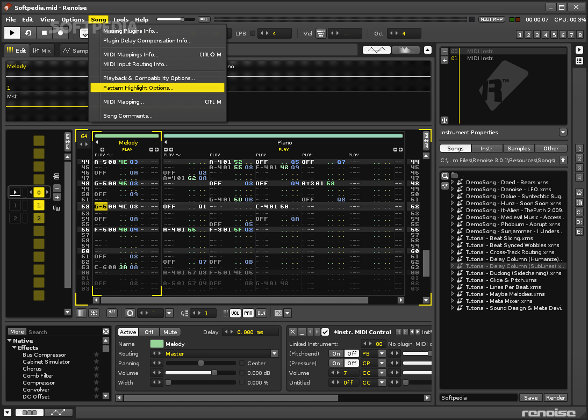Click the quantize Q button
Image resolution: width=588 pixels, height=420 pixels.
(x=130, y=313)
